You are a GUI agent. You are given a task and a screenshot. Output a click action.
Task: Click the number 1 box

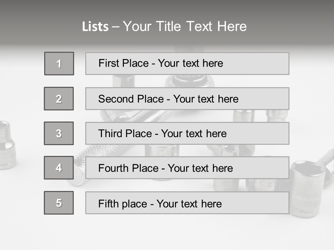pyautogui.click(x=59, y=64)
